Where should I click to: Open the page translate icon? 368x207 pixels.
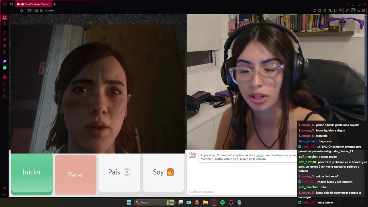pos(330,11)
